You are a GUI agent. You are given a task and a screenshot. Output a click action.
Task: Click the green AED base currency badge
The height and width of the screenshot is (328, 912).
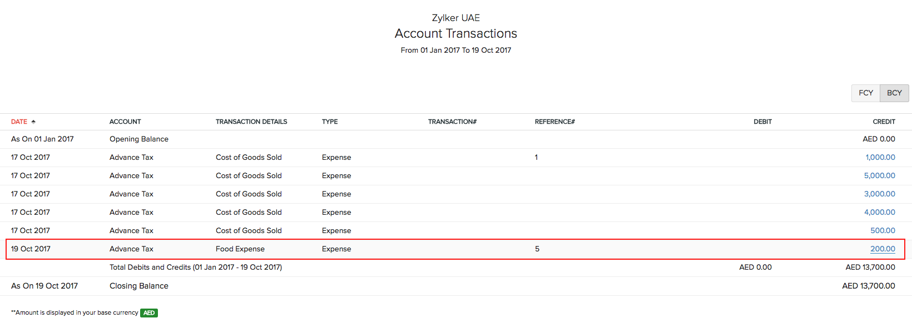click(148, 312)
